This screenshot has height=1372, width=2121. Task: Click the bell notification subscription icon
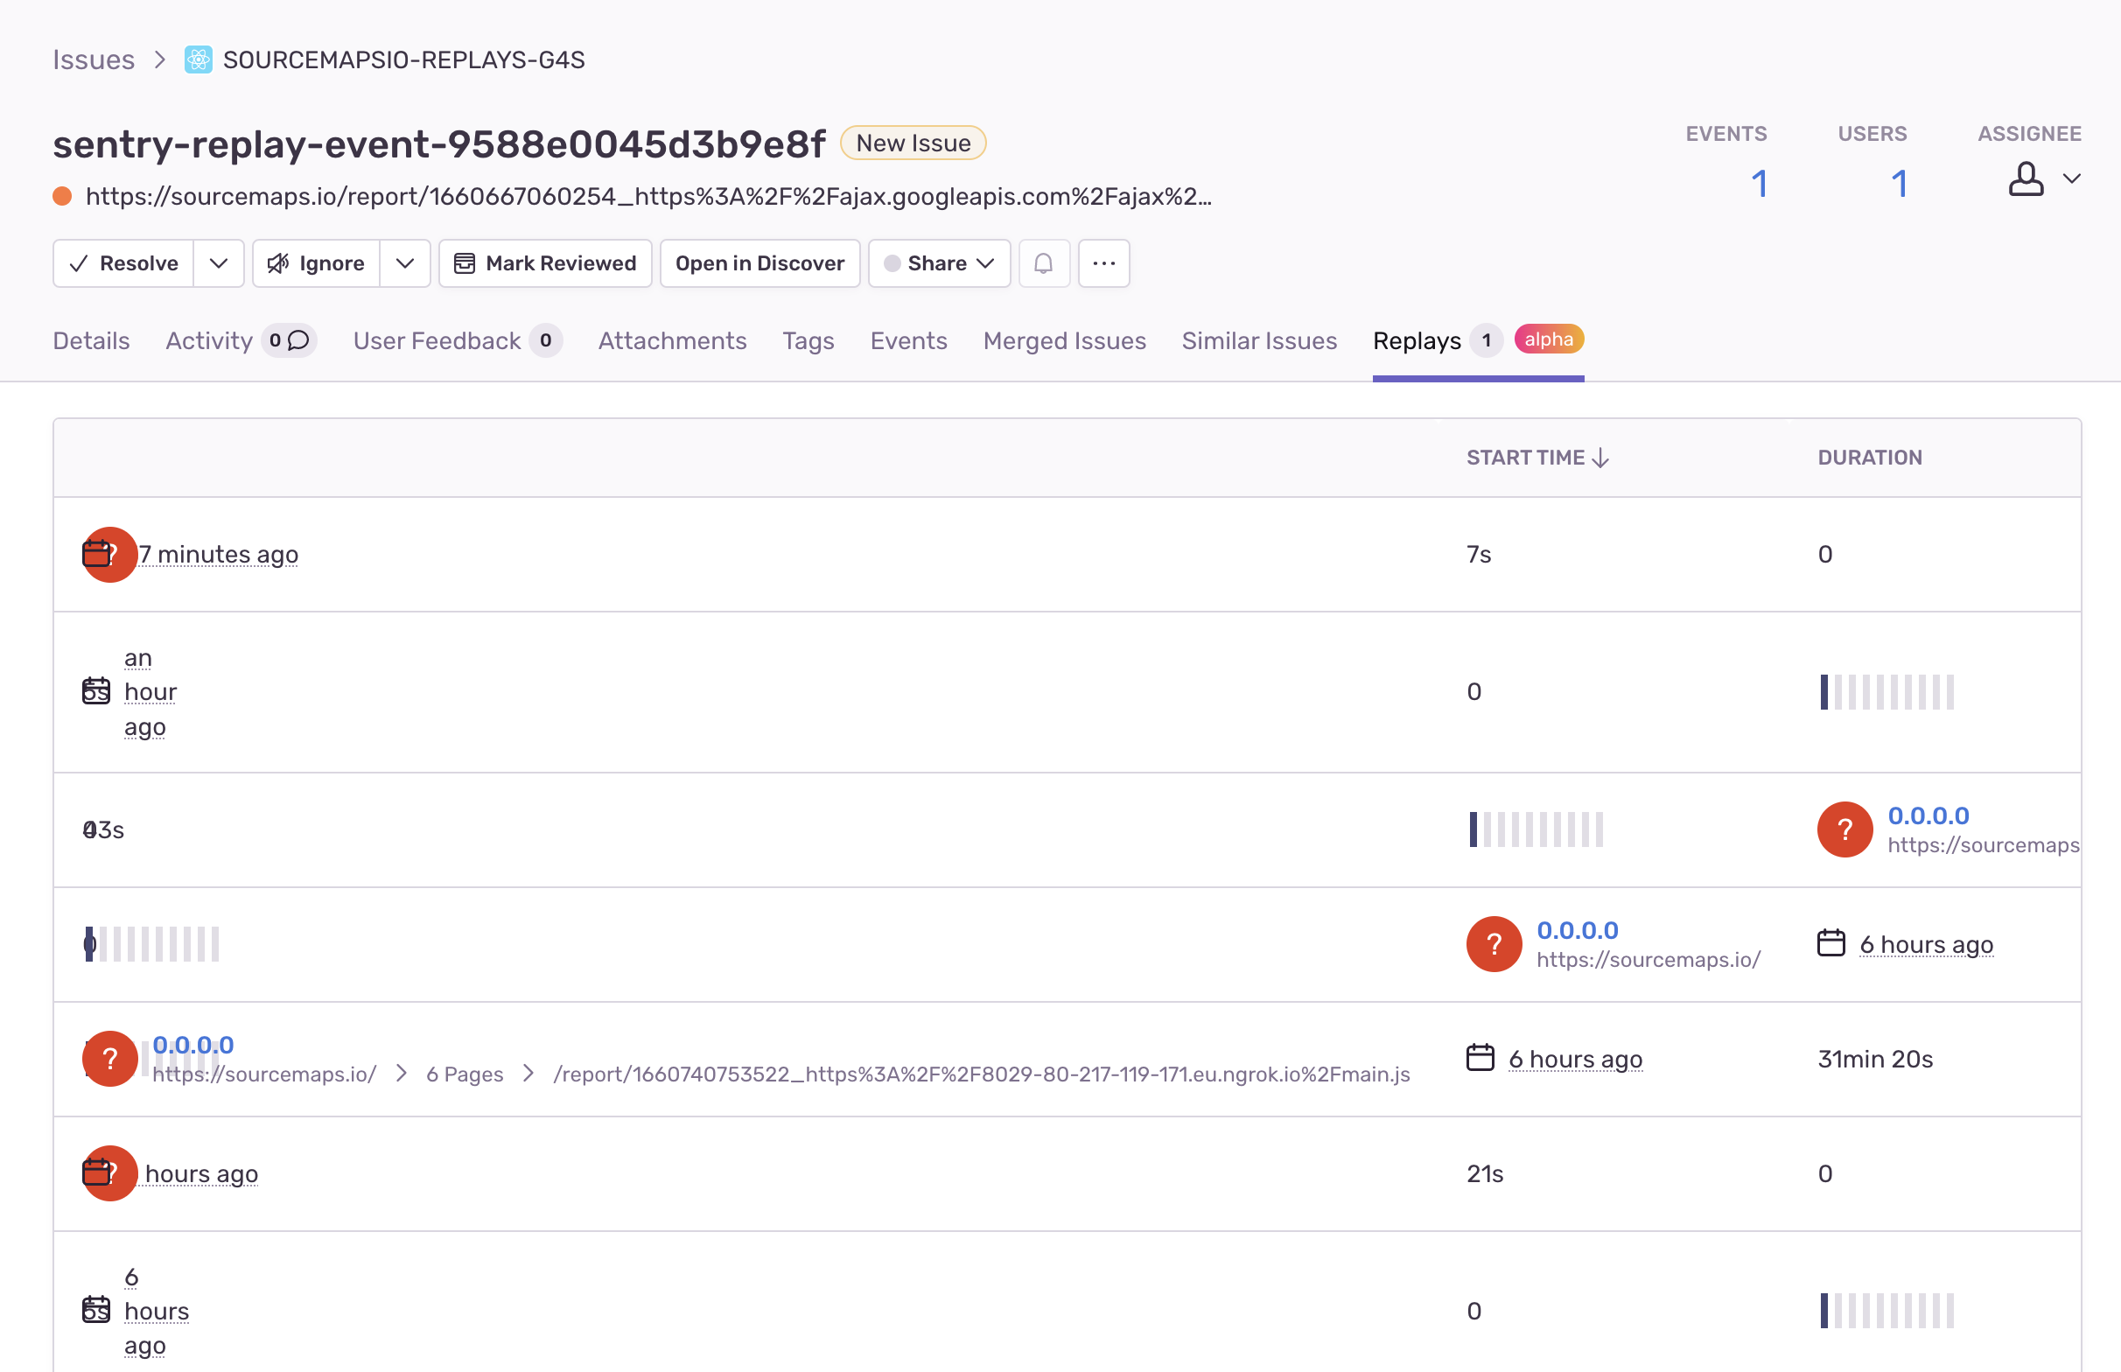click(x=1044, y=262)
